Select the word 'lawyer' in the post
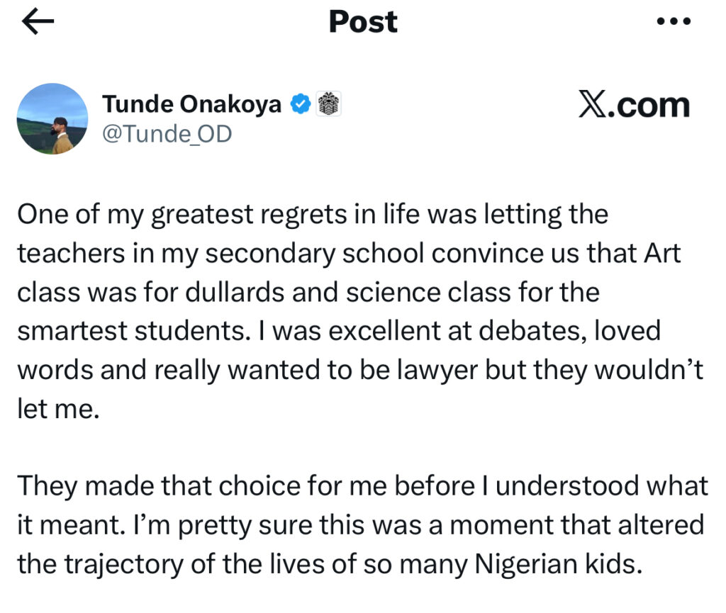This screenshot has height=613, width=726. [438, 369]
